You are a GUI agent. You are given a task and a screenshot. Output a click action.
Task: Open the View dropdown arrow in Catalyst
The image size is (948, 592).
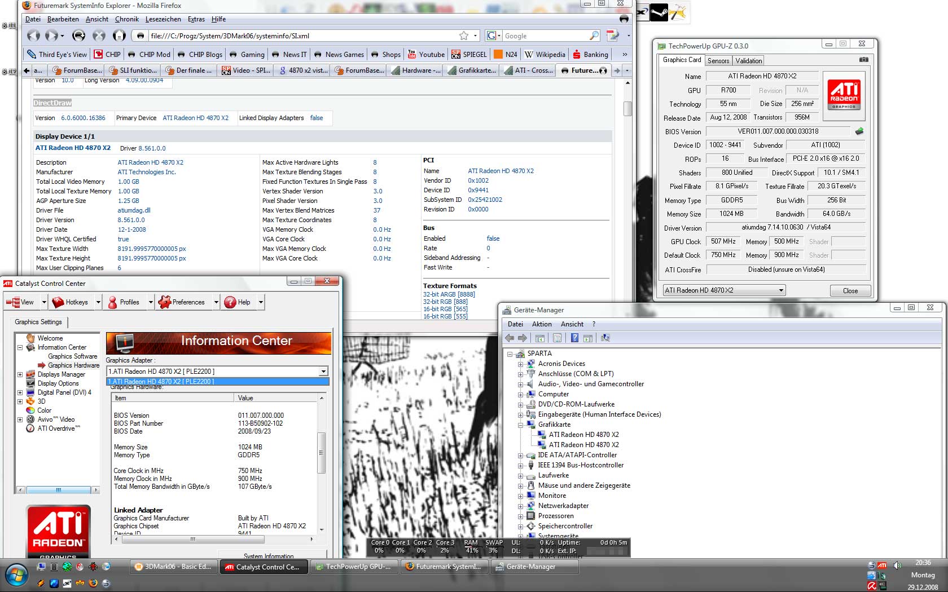pos(43,302)
